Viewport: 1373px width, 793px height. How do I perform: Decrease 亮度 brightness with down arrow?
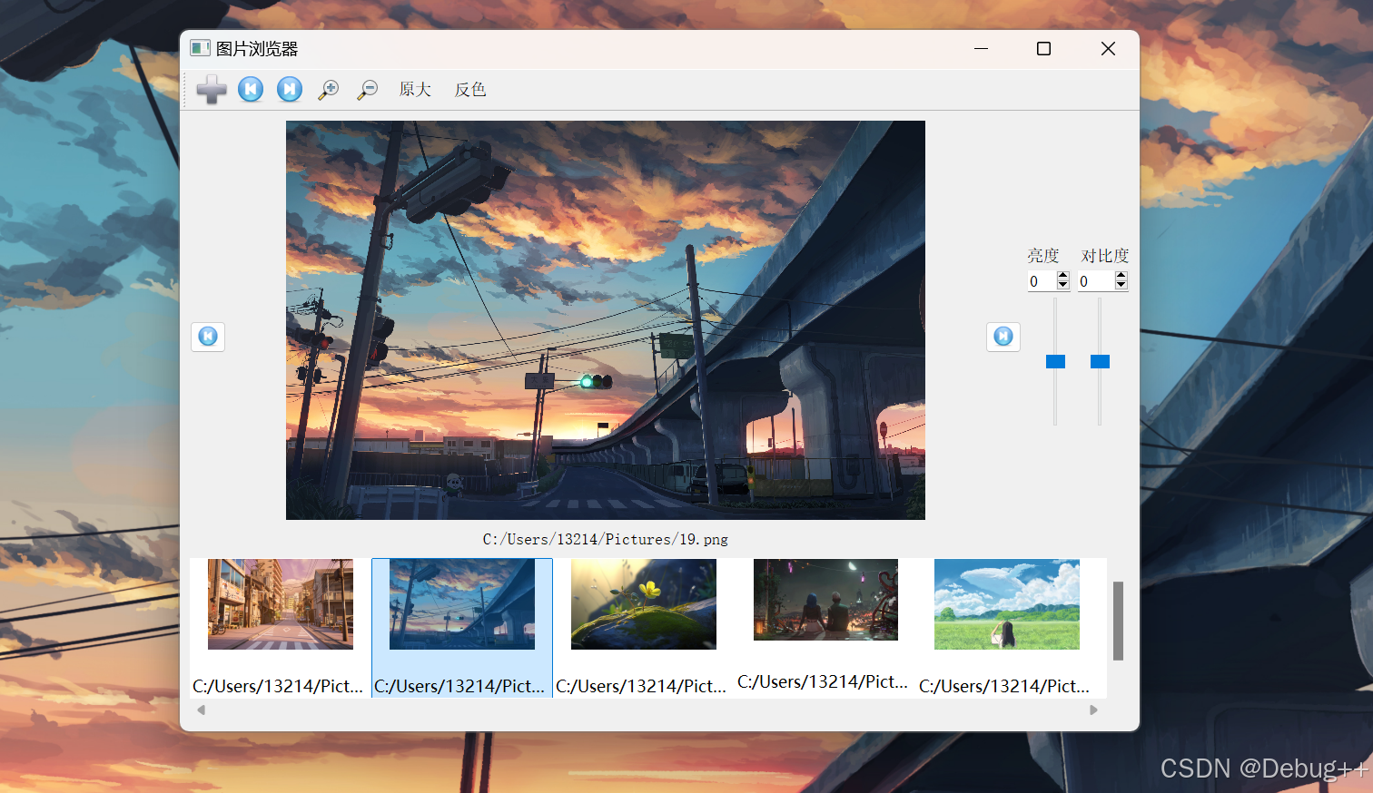coord(1062,287)
